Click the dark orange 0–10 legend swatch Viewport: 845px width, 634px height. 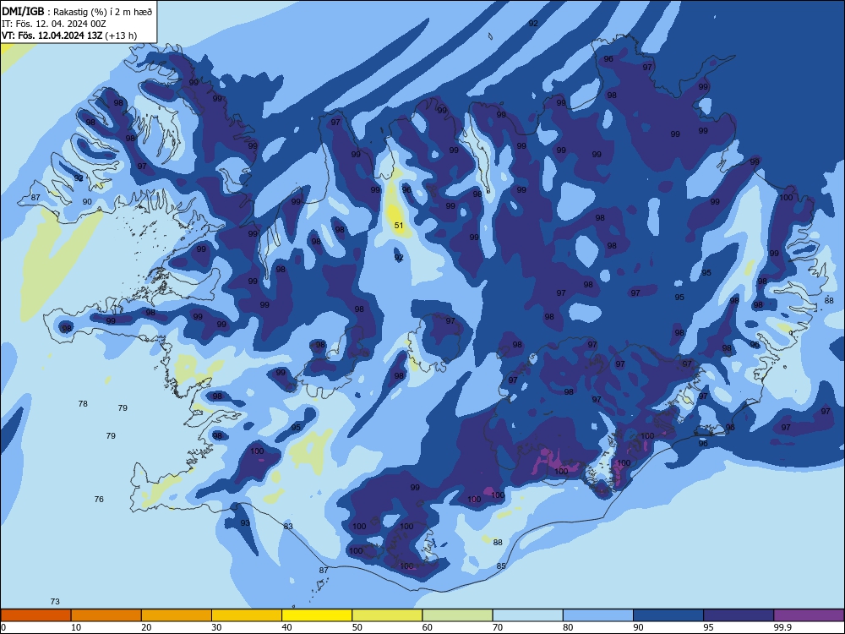click(x=35, y=615)
